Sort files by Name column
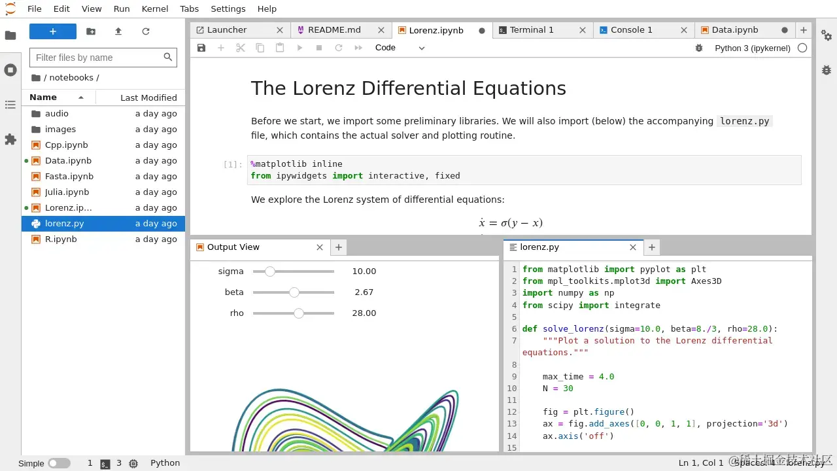The image size is (837, 471). coord(59,97)
